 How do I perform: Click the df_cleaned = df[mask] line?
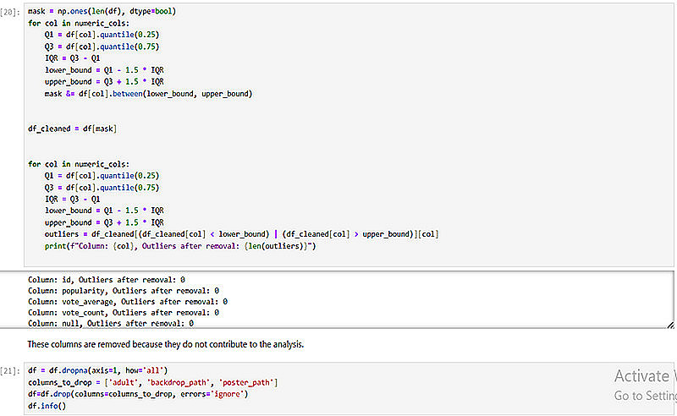(x=72, y=129)
